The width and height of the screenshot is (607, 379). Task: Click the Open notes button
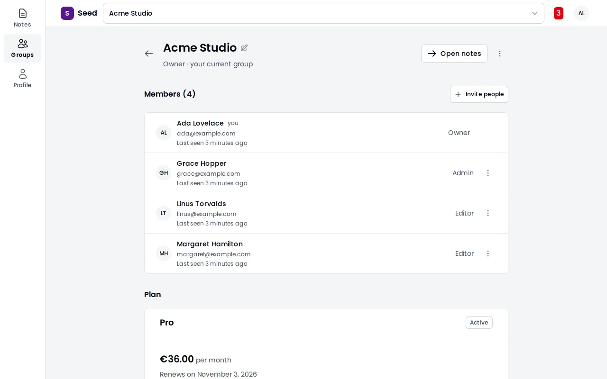[454, 54]
